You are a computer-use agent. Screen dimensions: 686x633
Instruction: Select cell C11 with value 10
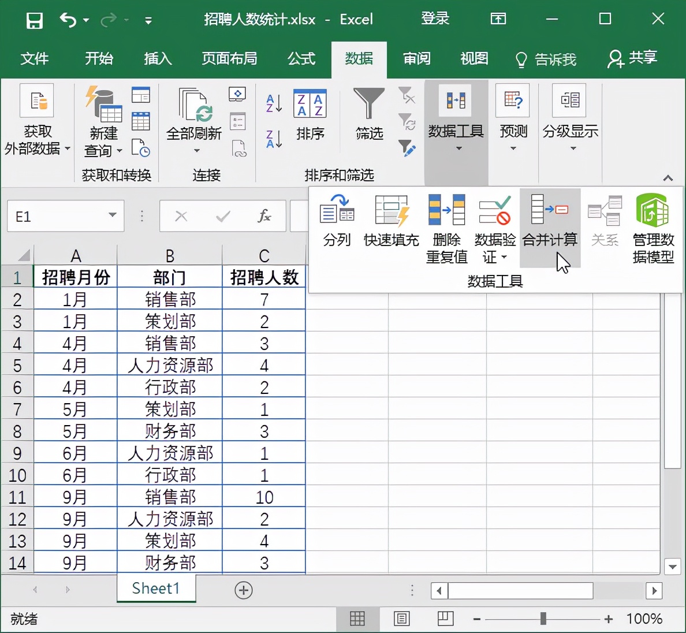pyautogui.click(x=264, y=497)
